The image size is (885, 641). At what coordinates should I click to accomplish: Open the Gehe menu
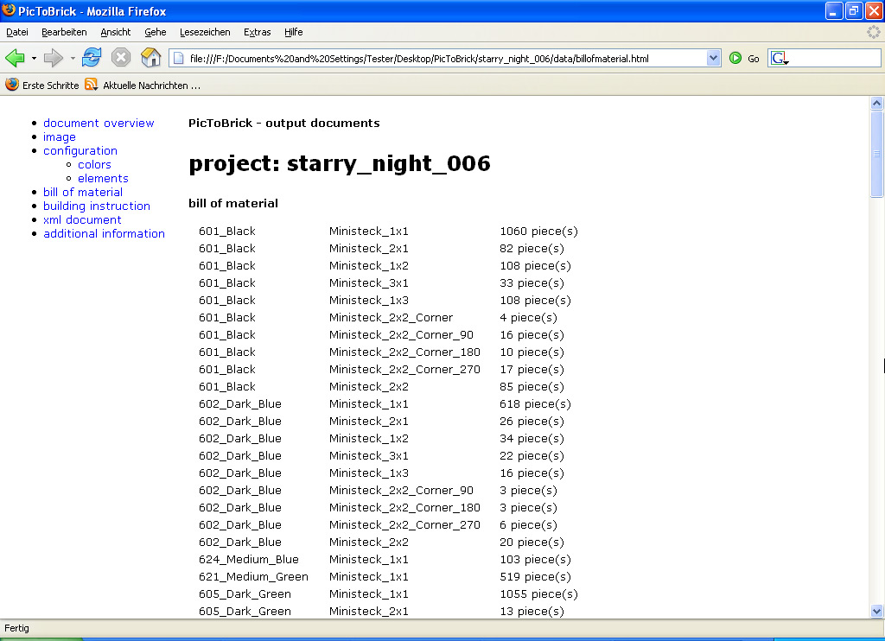pos(156,32)
